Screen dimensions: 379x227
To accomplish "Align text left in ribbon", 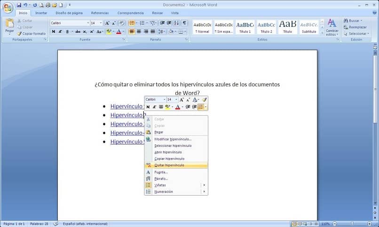I will tap(132, 31).
